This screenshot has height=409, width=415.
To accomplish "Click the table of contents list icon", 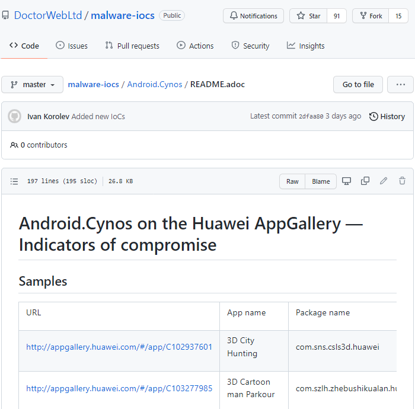I will click(15, 181).
